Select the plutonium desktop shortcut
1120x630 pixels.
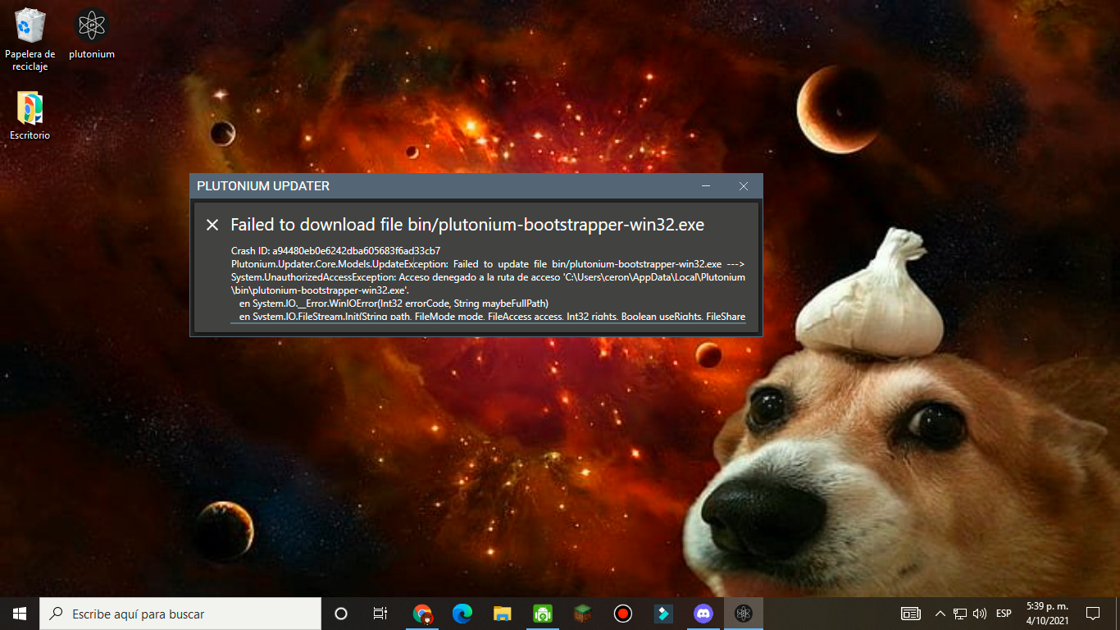pos(92,34)
